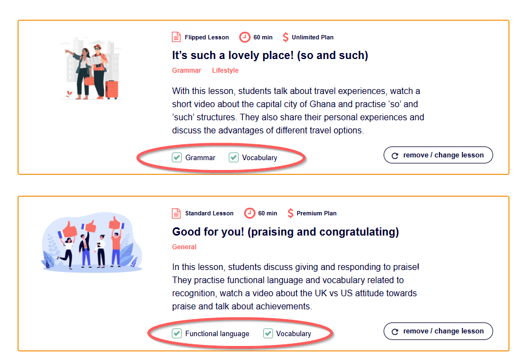Viewport: 521px width, 358px height.
Task: Uncheck the Functional language checkbox
Action: (177, 333)
